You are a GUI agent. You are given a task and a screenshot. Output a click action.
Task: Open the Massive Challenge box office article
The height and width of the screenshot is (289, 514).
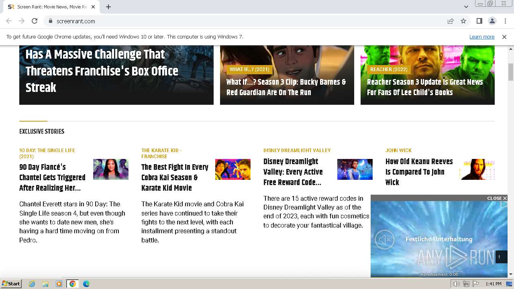click(x=102, y=71)
